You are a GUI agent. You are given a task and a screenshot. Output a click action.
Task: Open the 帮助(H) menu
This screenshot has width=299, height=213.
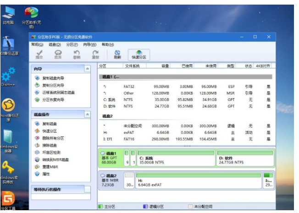tap(107, 45)
